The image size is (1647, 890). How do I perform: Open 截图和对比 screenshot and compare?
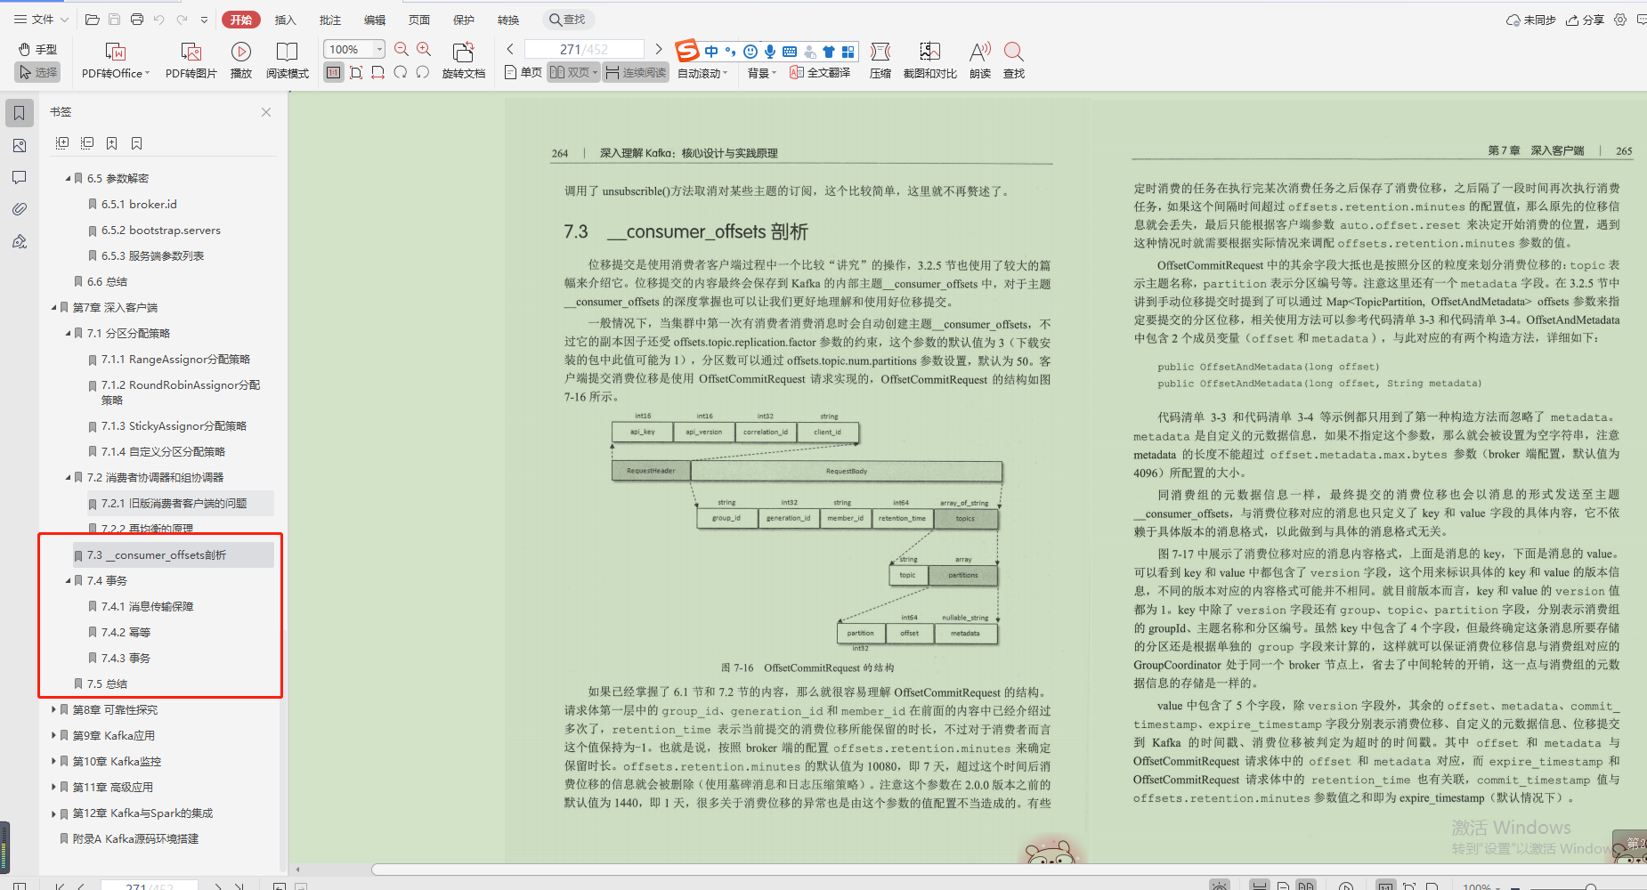click(930, 61)
